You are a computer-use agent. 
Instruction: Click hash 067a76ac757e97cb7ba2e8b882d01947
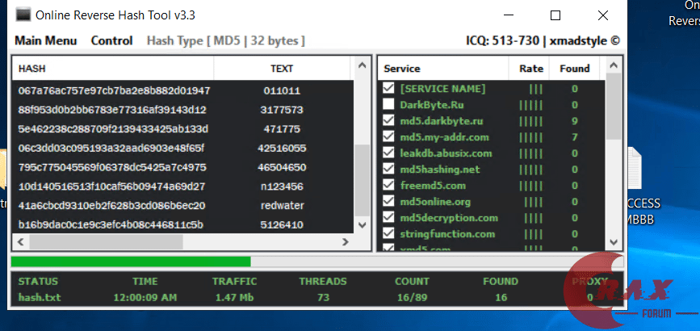pos(114,90)
